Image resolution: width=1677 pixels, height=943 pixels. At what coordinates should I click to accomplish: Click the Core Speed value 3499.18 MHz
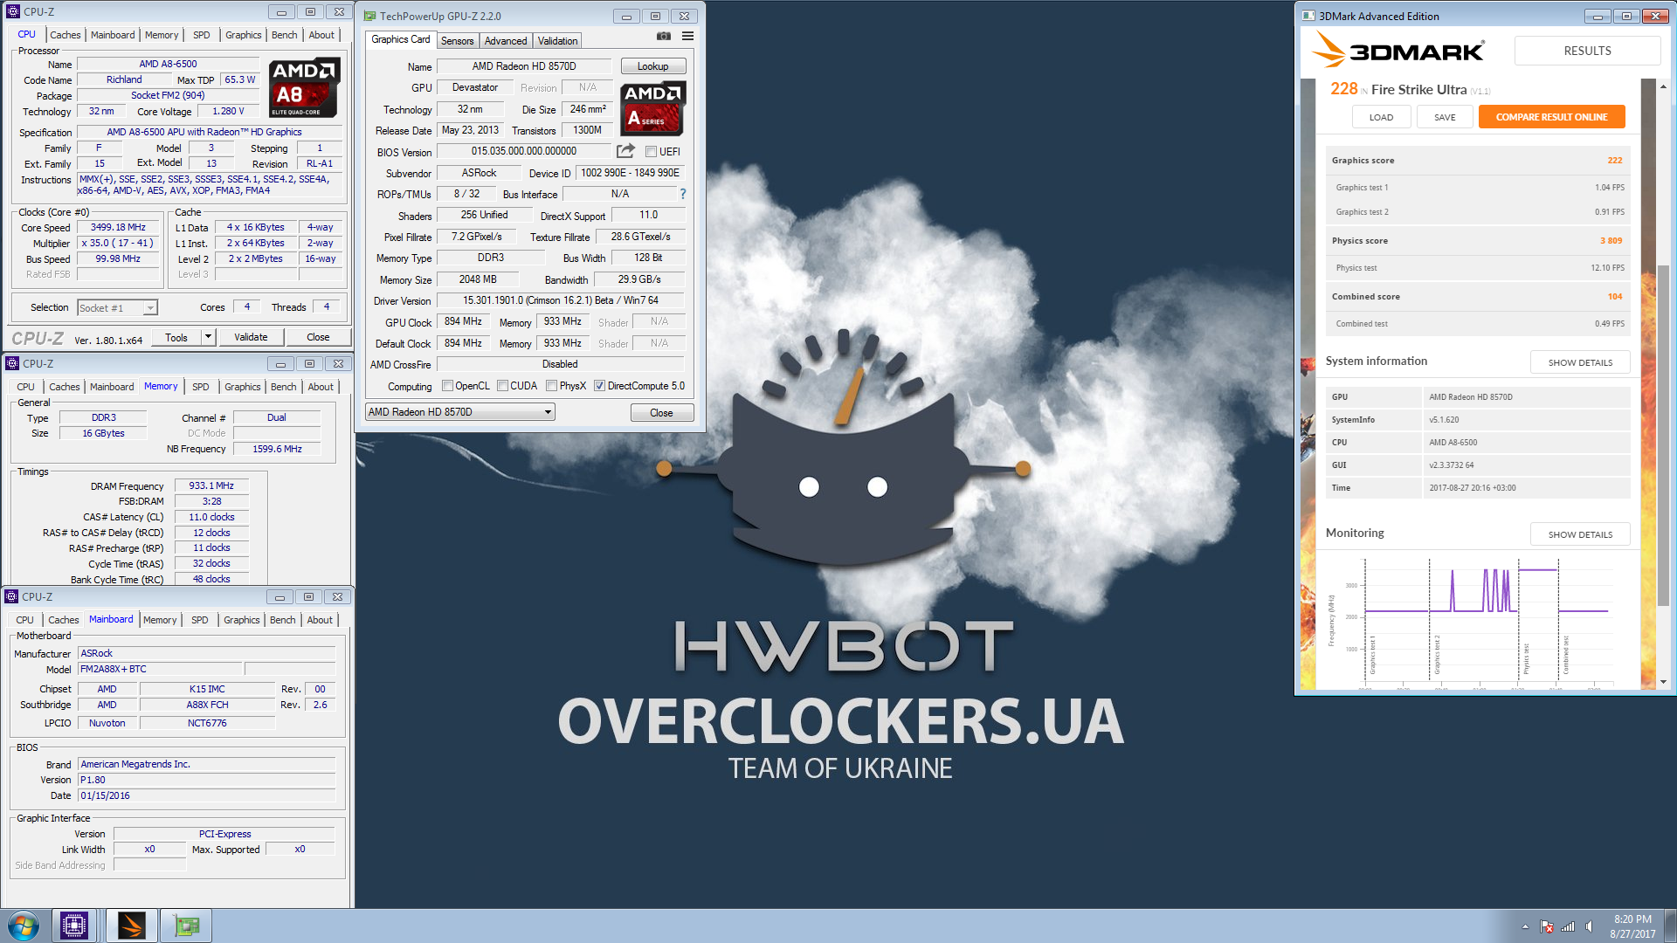click(x=118, y=227)
